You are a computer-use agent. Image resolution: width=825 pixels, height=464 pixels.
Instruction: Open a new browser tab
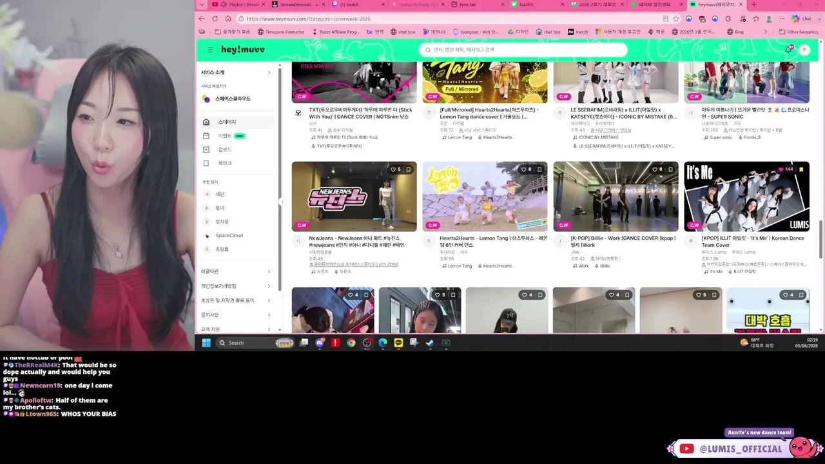753,5
